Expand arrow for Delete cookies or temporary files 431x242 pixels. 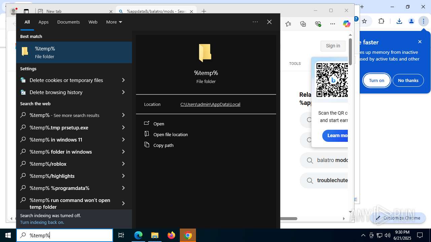pos(123,80)
